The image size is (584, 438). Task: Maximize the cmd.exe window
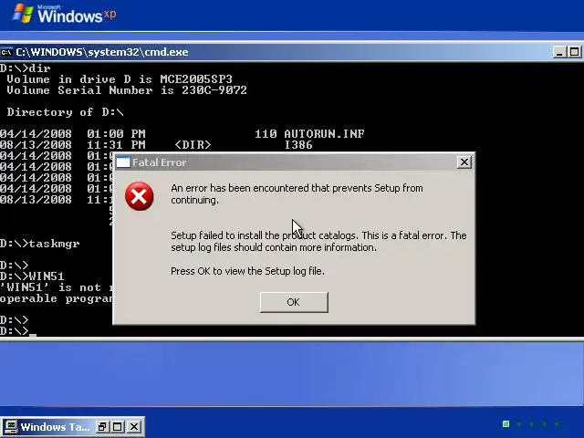(574, 52)
